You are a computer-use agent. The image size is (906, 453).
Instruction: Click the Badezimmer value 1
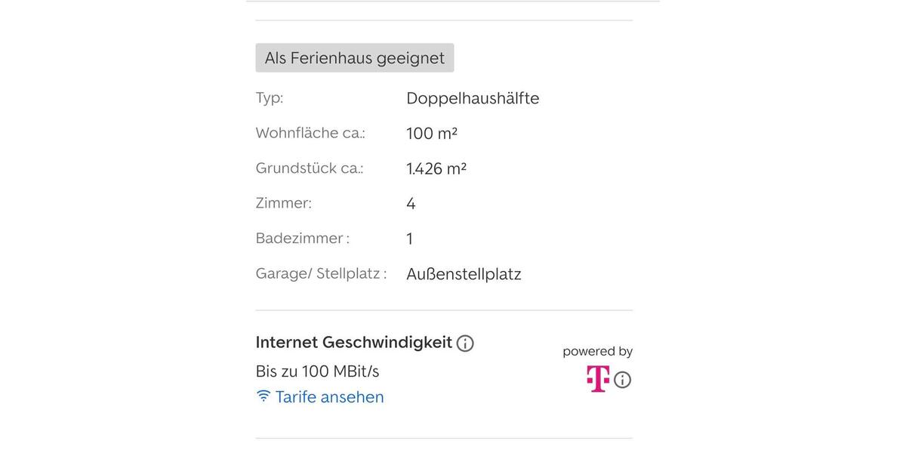408,237
